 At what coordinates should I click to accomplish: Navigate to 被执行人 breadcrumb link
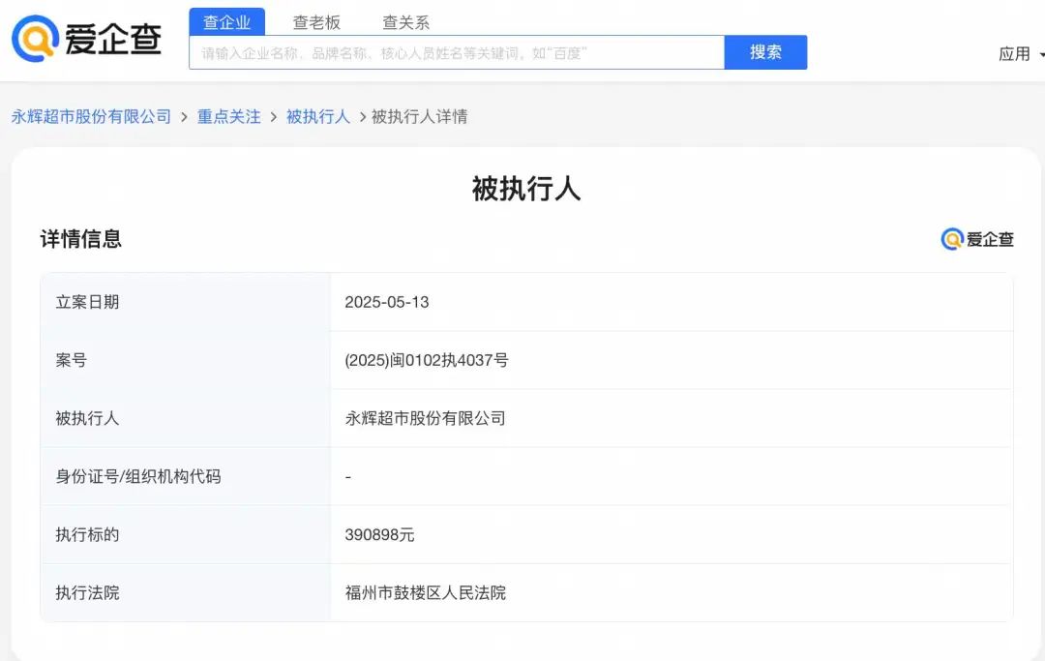(317, 117)
